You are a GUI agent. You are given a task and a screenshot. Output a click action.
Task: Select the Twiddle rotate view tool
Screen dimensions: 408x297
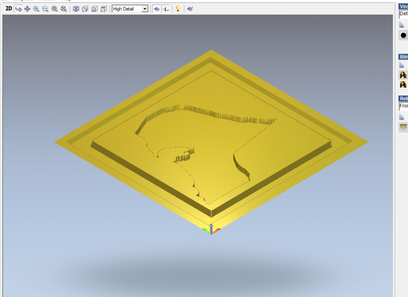tap(18, 9)
